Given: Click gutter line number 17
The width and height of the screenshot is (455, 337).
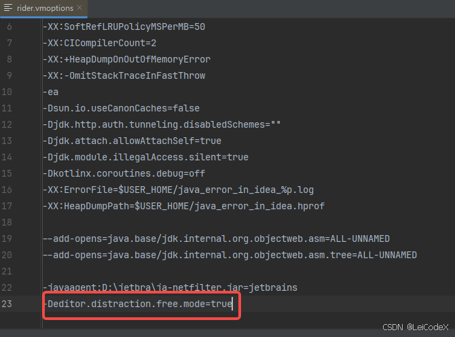Looking at the screenshot, I should 7,206.
